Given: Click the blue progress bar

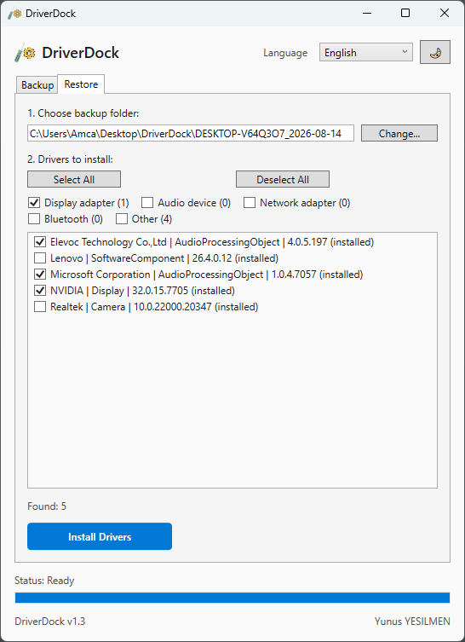Looking at the screenshot, I should click(232, 598).
